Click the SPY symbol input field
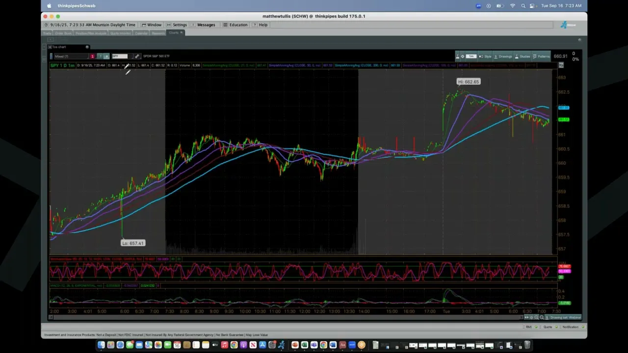 click(120, 56)
